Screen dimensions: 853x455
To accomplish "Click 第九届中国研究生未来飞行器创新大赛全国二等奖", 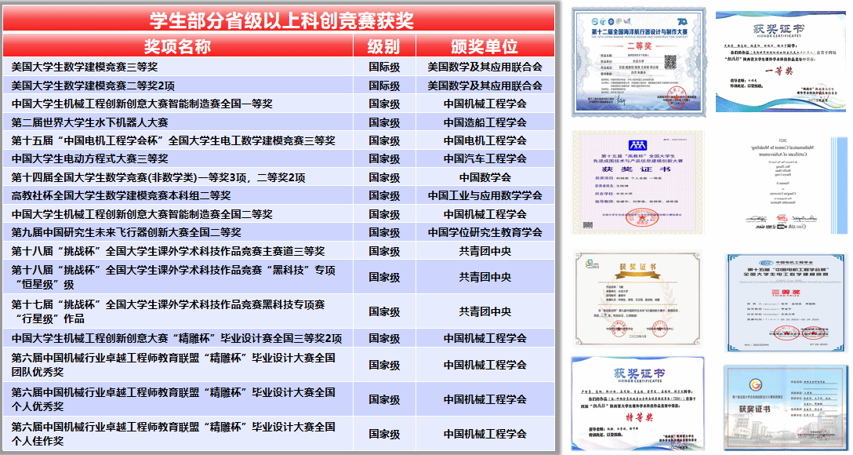I will click(x=126, y=232).
